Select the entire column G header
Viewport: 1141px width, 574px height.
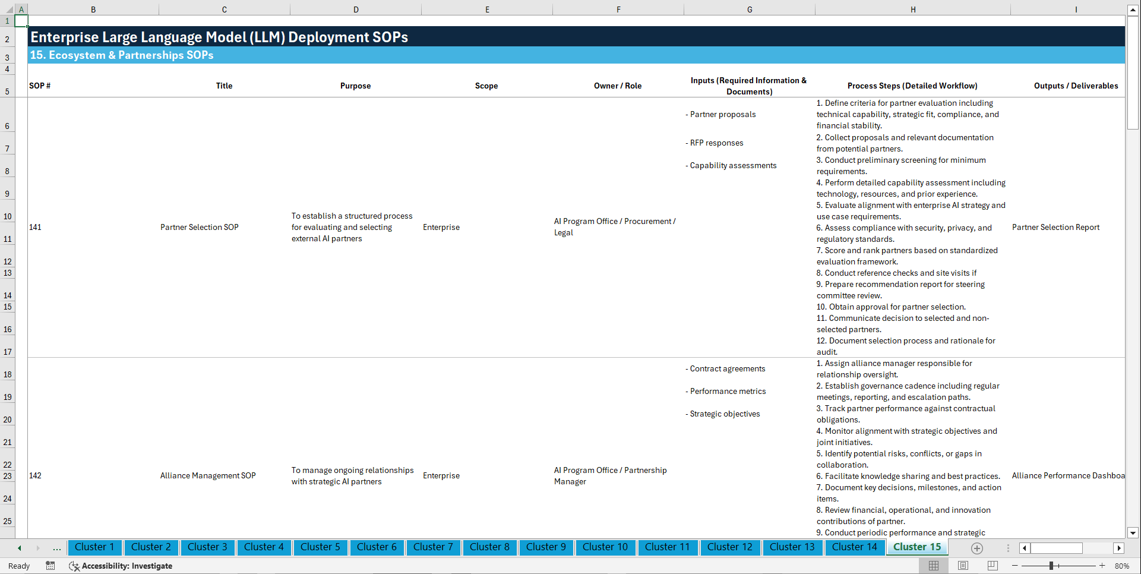coord(750,9)
